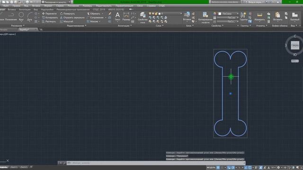Click the Trim (Обрезать) tool

click(94, 14)
